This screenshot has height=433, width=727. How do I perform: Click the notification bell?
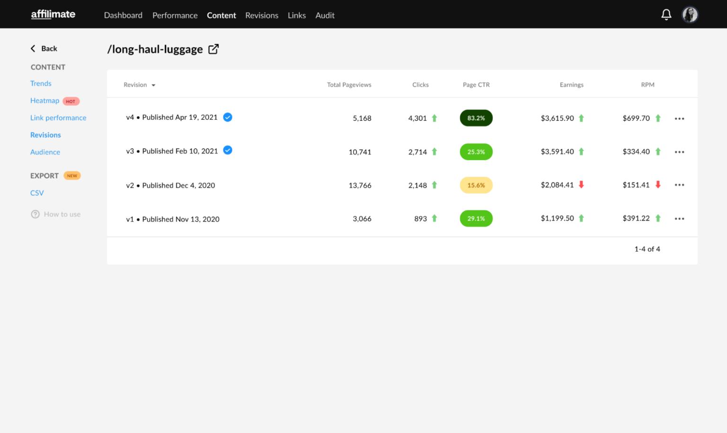pos(666,14)
